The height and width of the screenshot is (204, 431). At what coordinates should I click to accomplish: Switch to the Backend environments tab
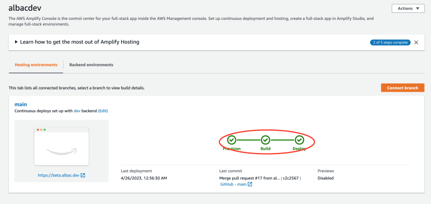tap(91, 65)
